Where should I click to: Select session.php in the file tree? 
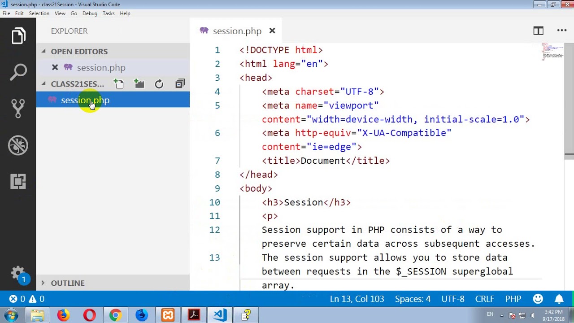113,100
